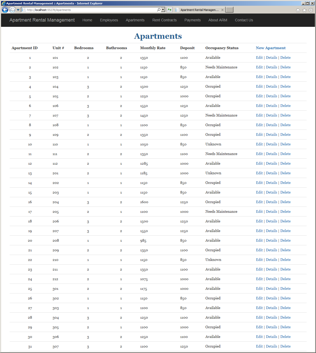Click the Monthly Rate value 1600
316x353 pixels.
[144, 202]
